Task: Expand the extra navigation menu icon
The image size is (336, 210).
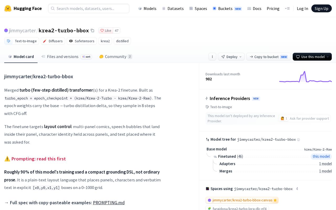Action: pyautogui.click(x=287, y=8)
